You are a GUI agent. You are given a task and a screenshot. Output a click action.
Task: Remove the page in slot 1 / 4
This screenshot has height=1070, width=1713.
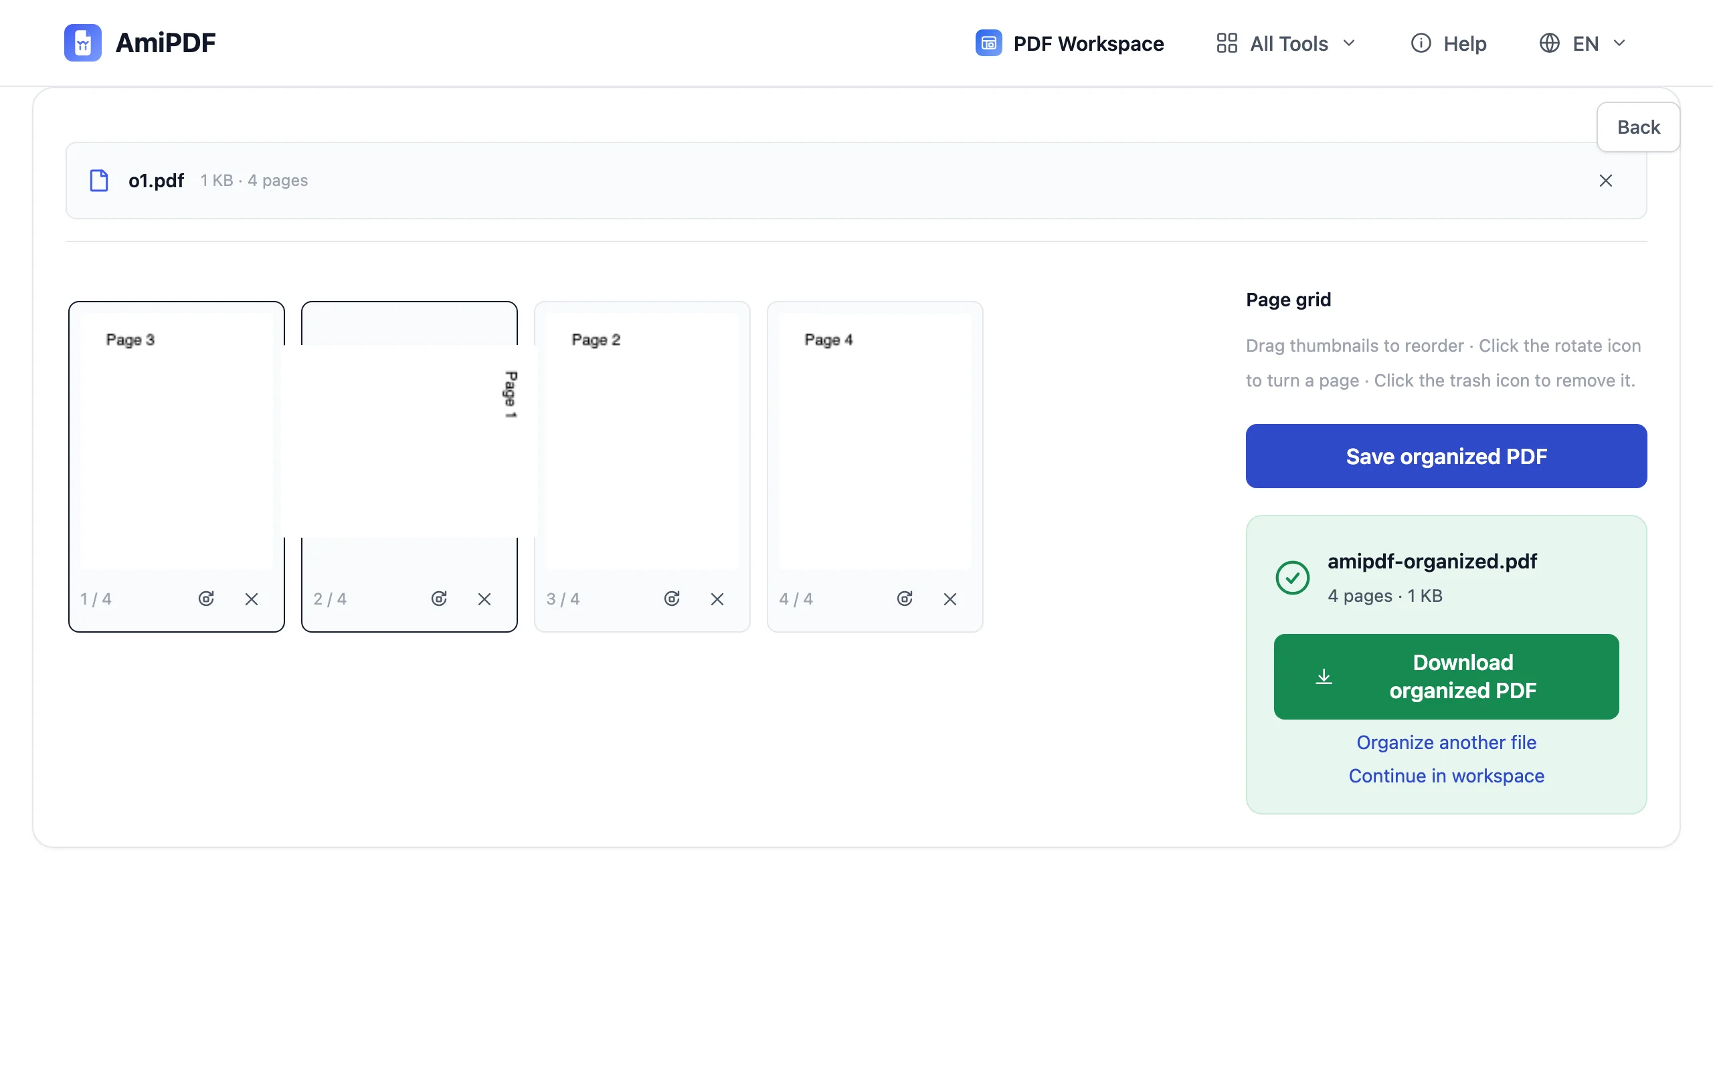tap(252, 599)
